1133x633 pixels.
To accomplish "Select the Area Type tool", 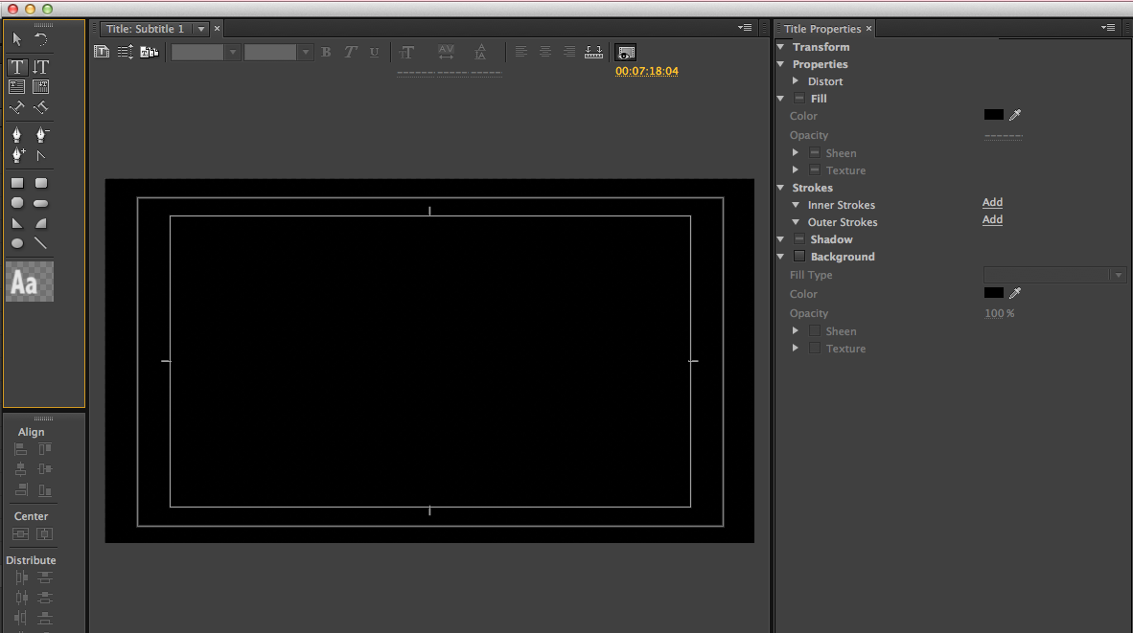I will tap(17, 86).
